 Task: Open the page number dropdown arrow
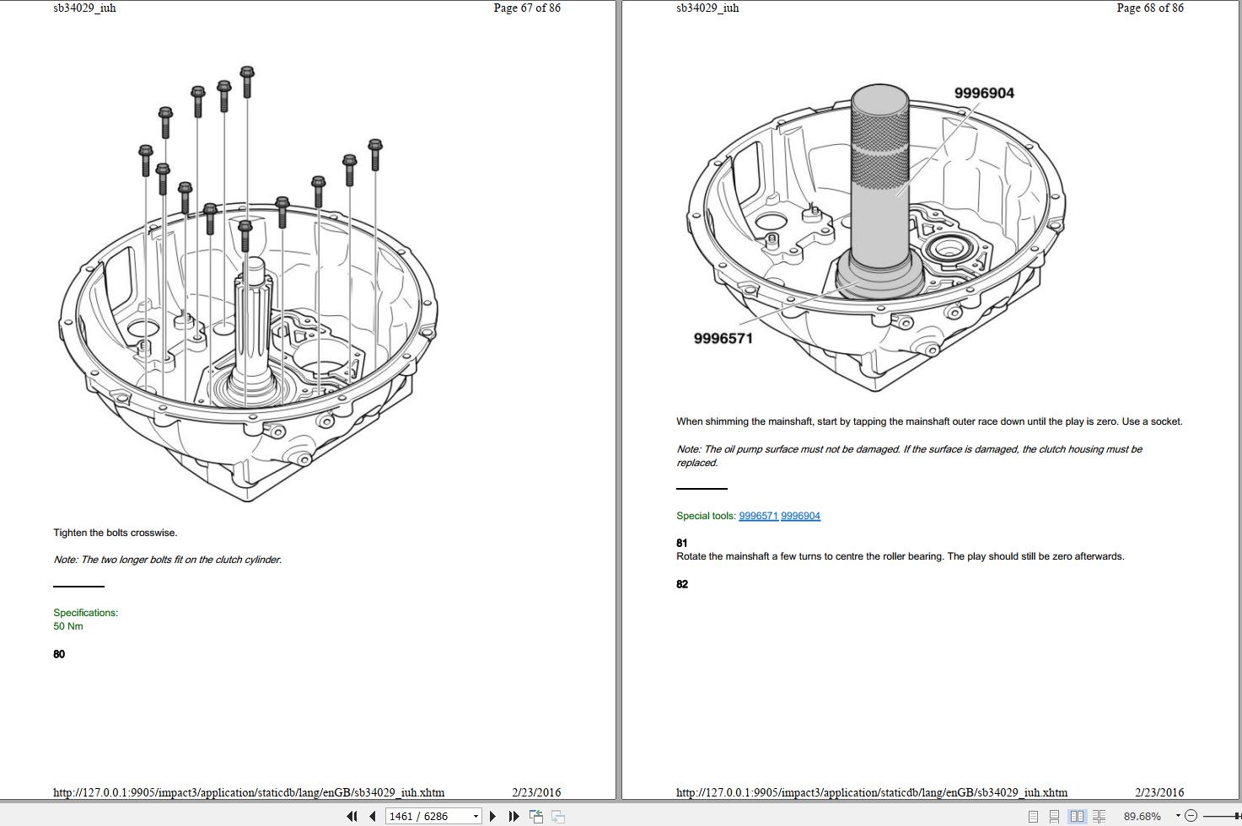476,816
